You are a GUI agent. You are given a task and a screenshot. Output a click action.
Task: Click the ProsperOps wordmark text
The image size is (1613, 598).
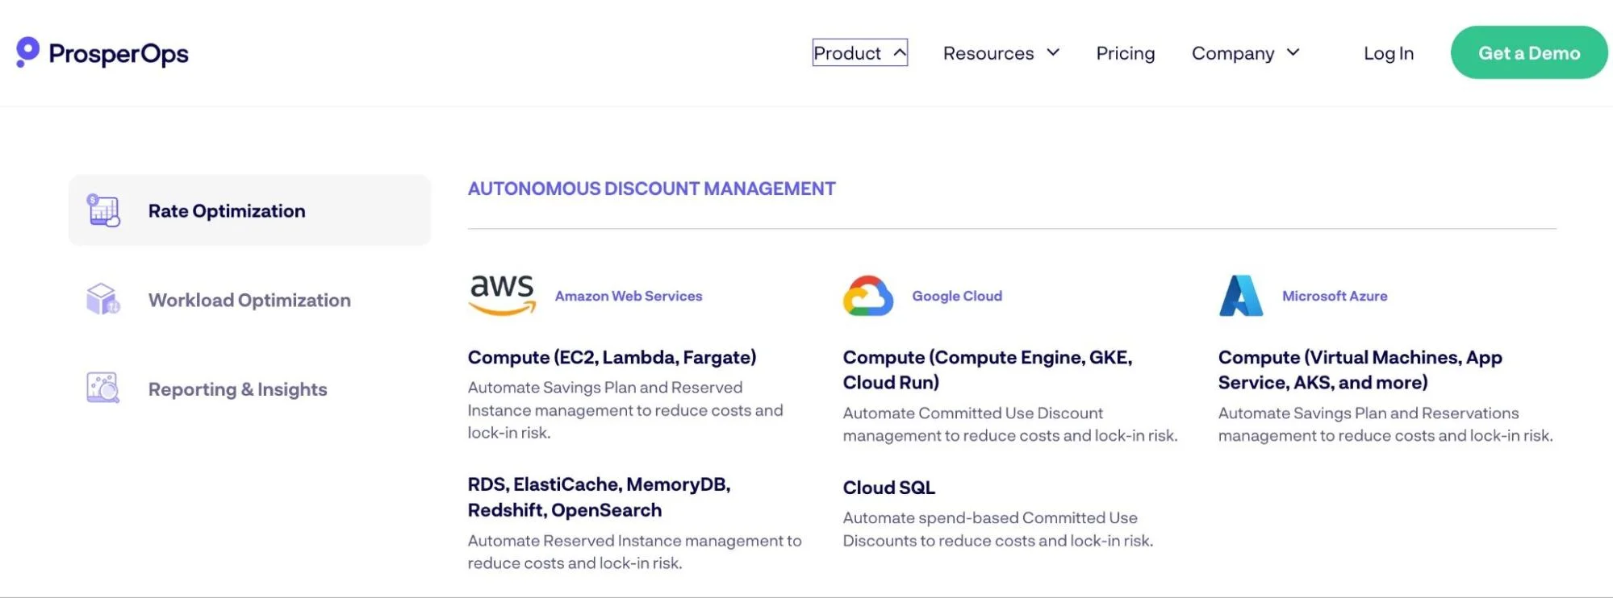coord(119,53)
